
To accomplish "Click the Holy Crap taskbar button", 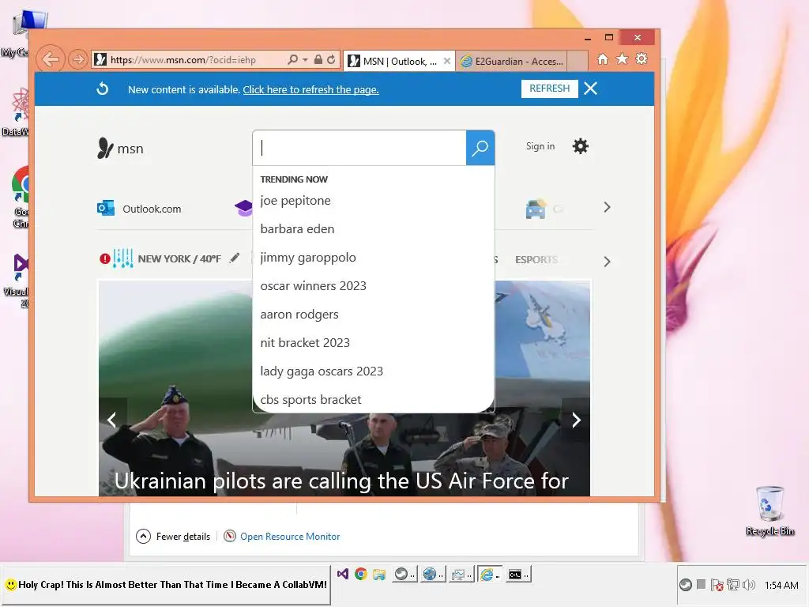I will click(166, 585).
